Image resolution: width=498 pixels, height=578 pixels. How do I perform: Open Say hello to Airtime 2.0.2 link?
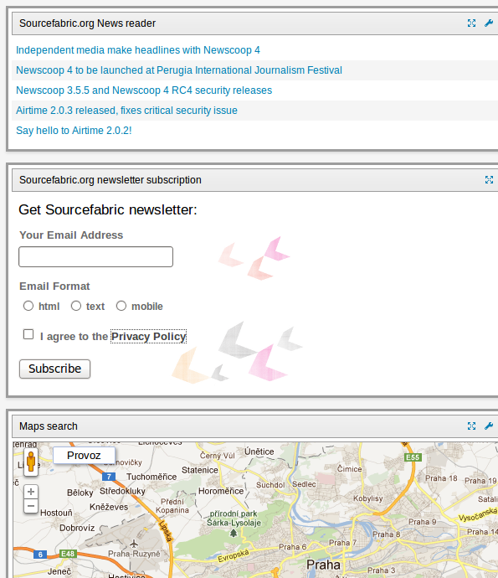pyautogui.click(x=74, y=131)
